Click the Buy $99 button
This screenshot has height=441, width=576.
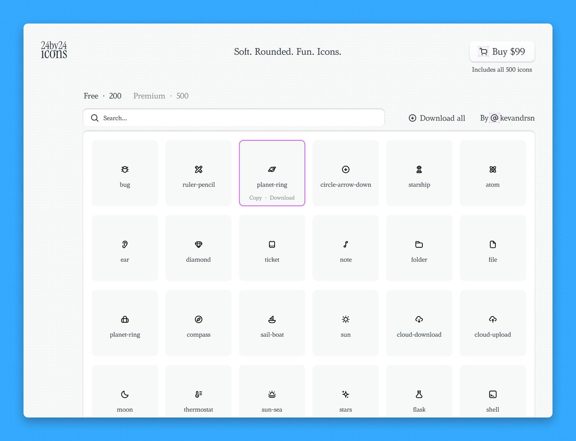[502, 51]
